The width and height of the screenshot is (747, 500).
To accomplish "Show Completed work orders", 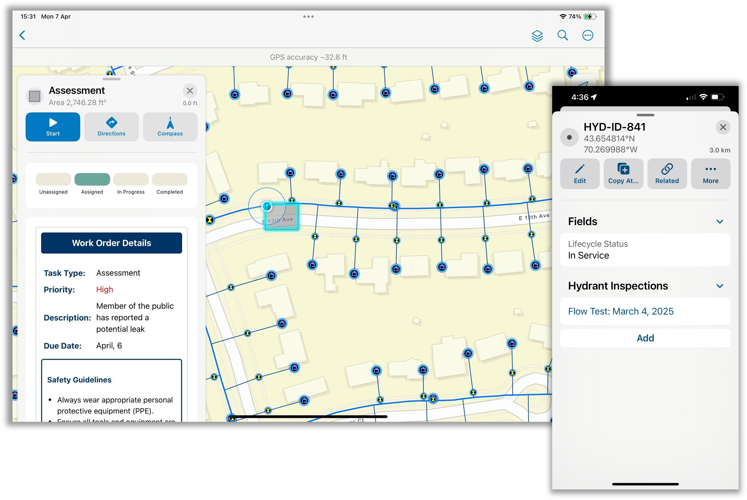I will [170, 179].
